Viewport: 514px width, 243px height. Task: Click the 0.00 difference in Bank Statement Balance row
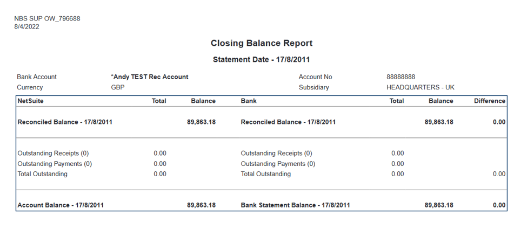(x=499, y=205)
